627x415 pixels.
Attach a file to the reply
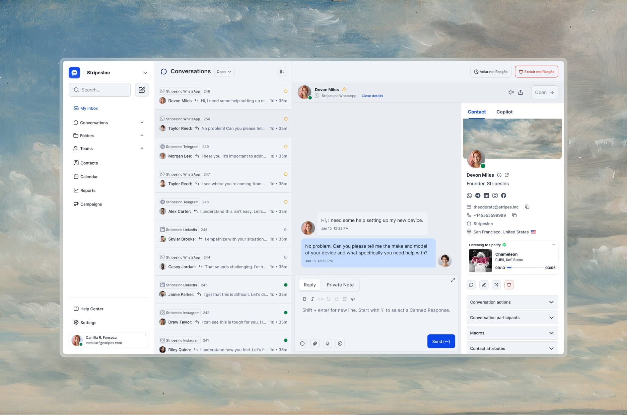(315, 343)
